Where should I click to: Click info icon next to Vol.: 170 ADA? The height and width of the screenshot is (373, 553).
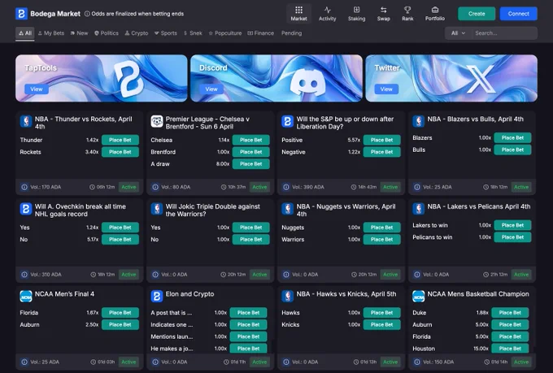24,187
